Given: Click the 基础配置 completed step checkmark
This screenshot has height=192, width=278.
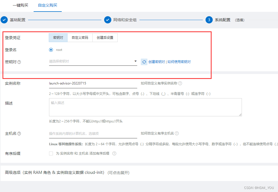Looking at the screenshot, I should pos(4,20).
